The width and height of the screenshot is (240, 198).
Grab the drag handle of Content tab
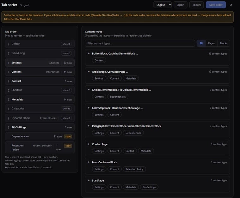[x=9, y=72]
